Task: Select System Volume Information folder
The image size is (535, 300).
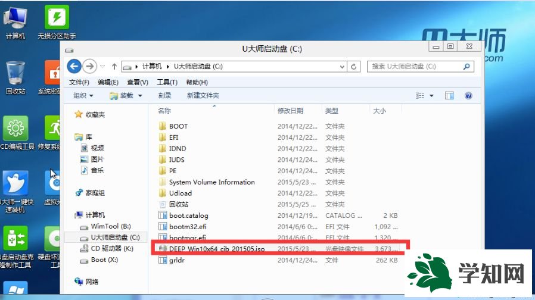Action: click(x=207, y=182)
